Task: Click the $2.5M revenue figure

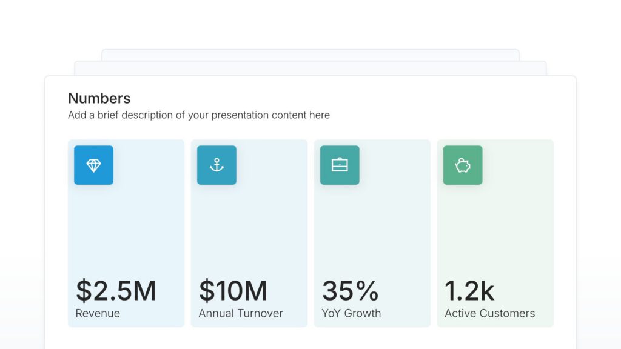Action: tap(116, 291)
